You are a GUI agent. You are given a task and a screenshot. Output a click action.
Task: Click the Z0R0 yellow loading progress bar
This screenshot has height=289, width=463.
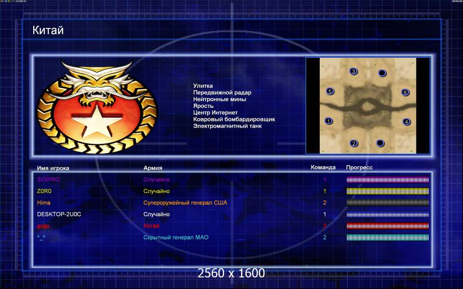click(387, 191)
